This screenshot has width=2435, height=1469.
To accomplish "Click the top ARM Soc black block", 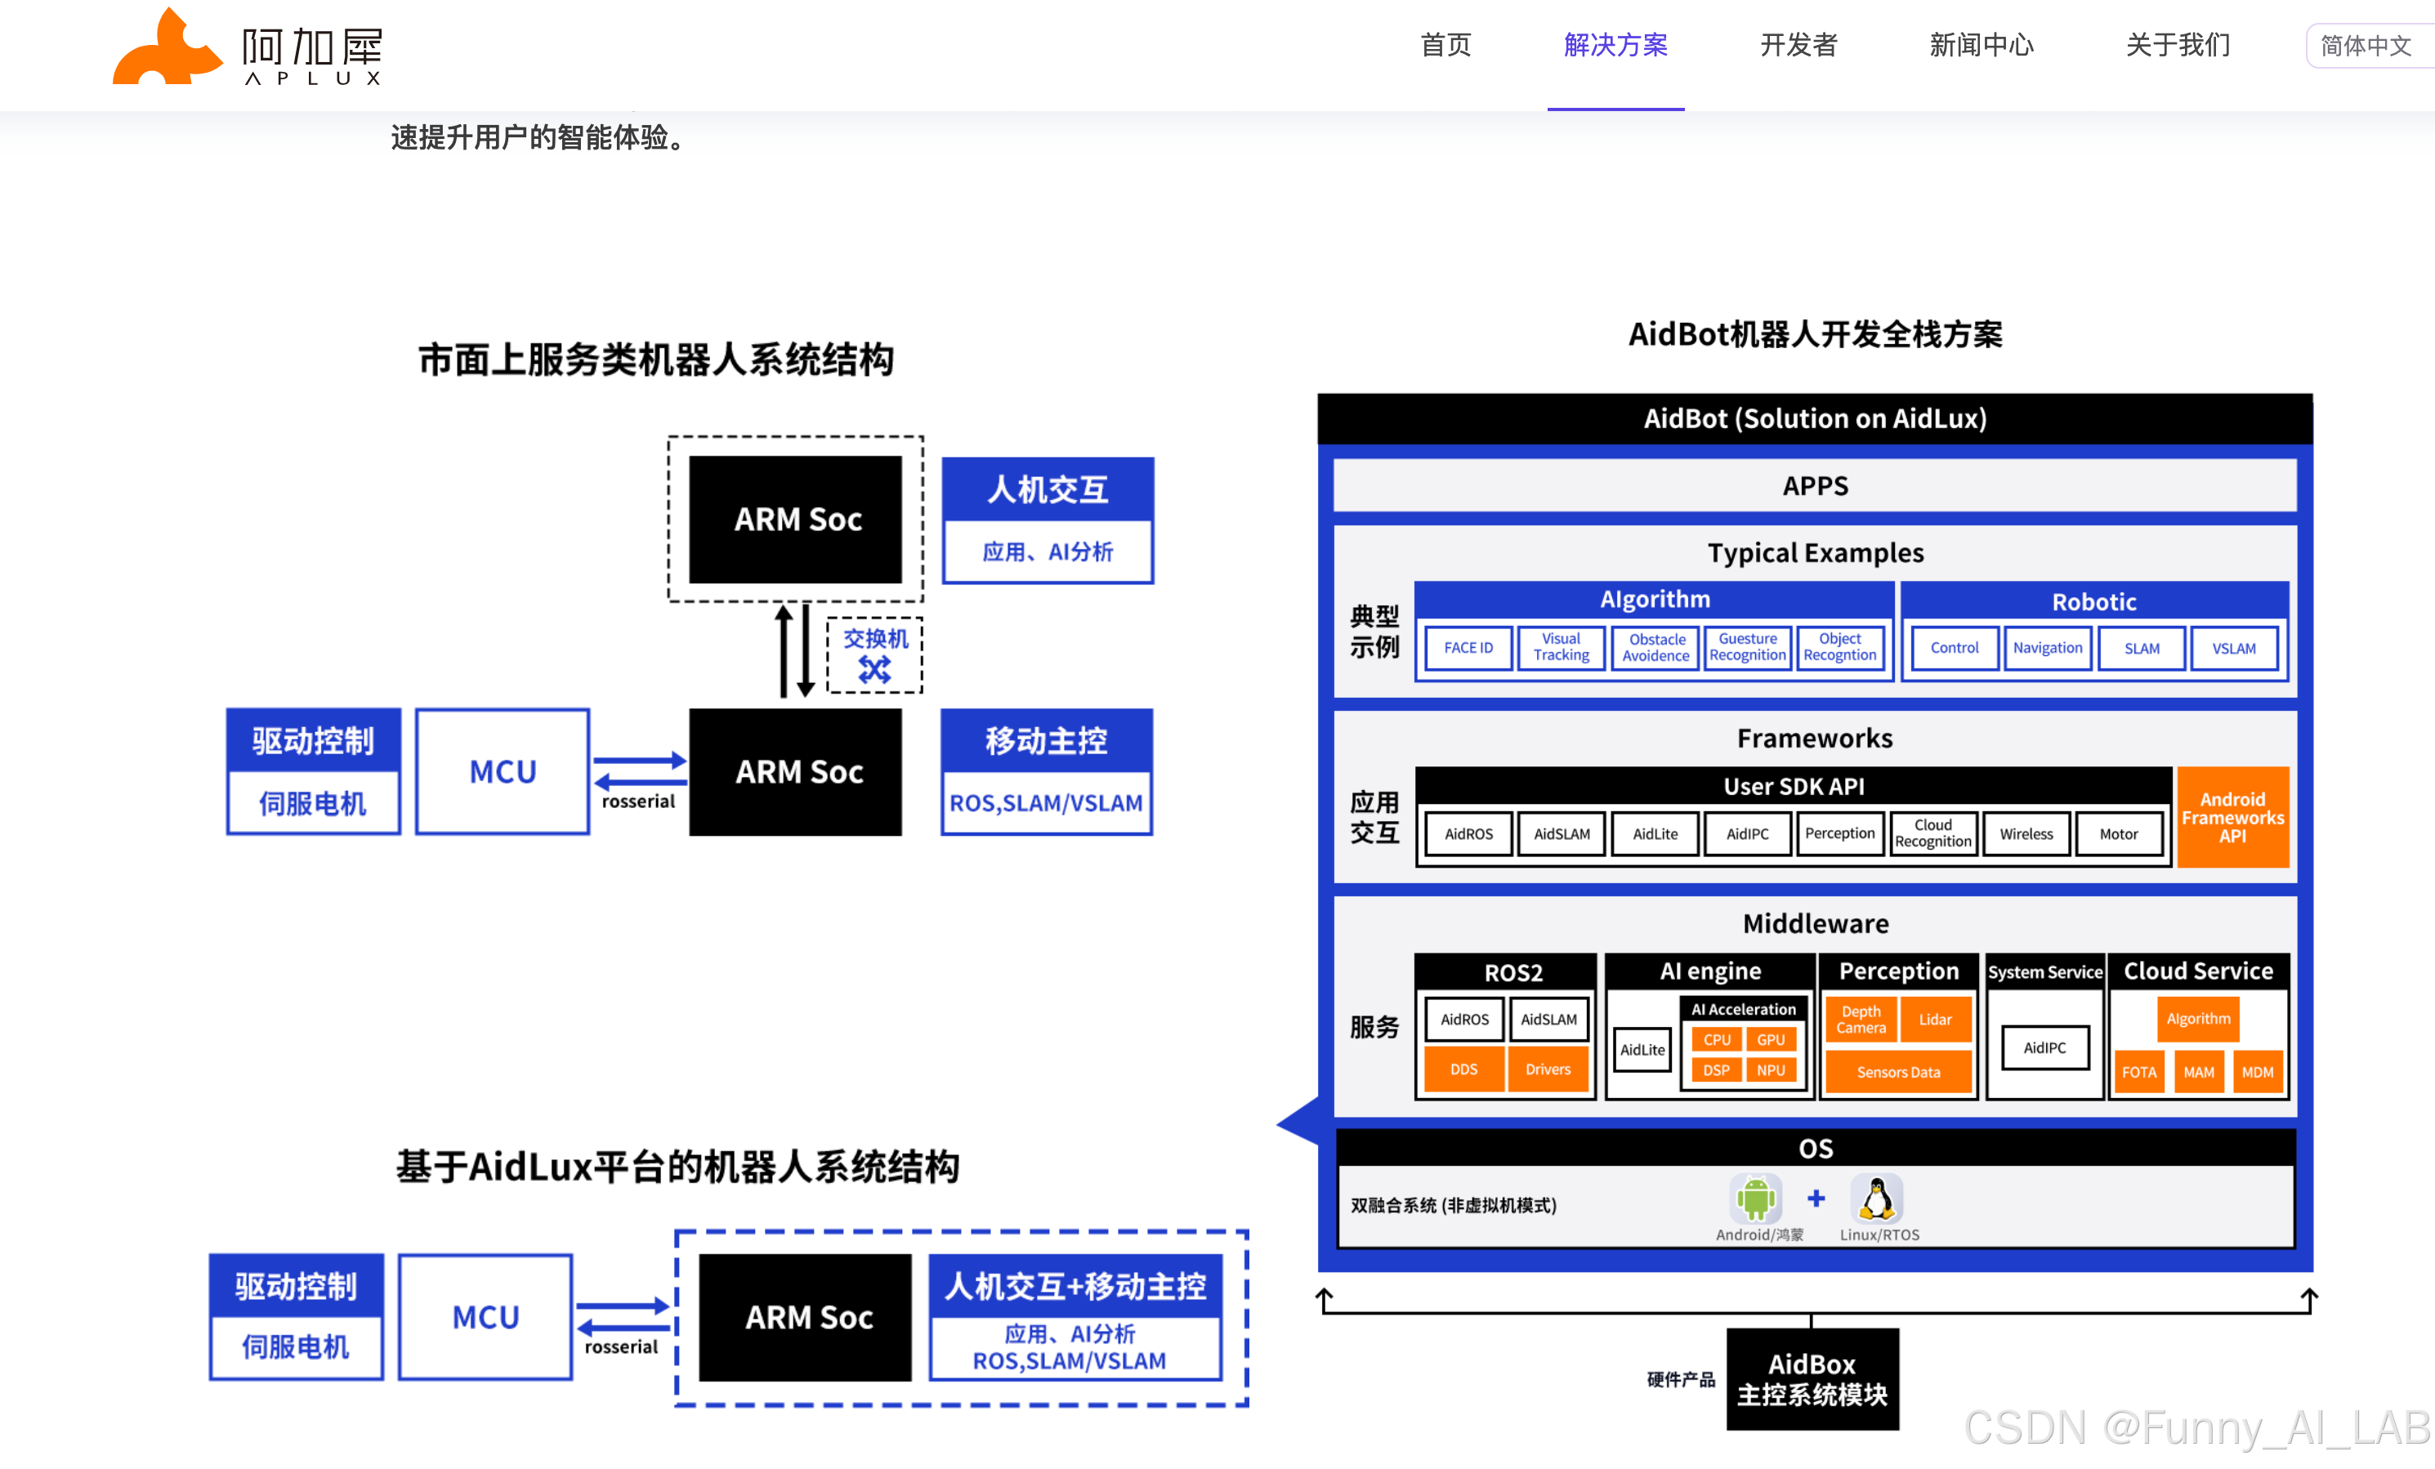I will [x=796, y=520].
